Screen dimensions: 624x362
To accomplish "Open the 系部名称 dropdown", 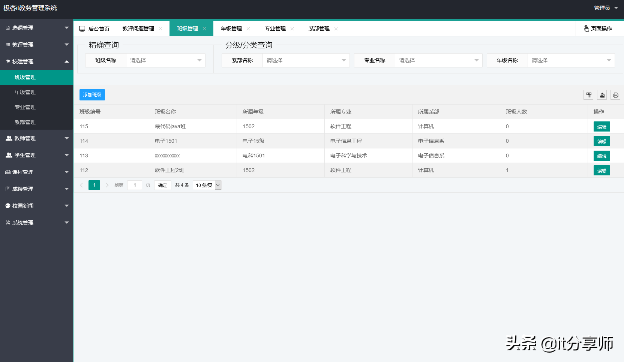I will (306, 60).
